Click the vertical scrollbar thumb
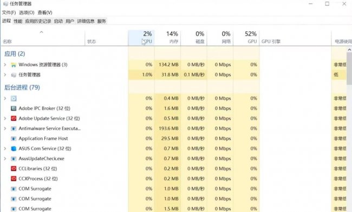Screen dimensions: 352x212 pyautogui.click(x=349, y=69)
